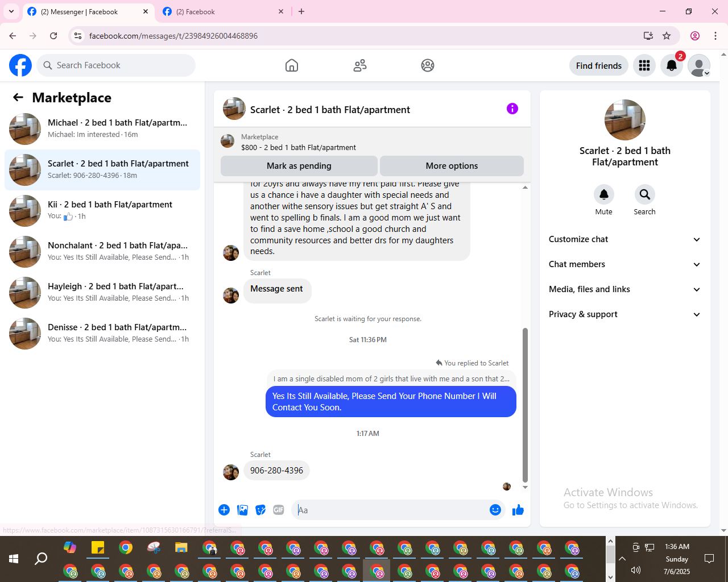Screen dimensions: 728x582
Task: Open File Explorer from taskbar
Action: click(181, 547)
